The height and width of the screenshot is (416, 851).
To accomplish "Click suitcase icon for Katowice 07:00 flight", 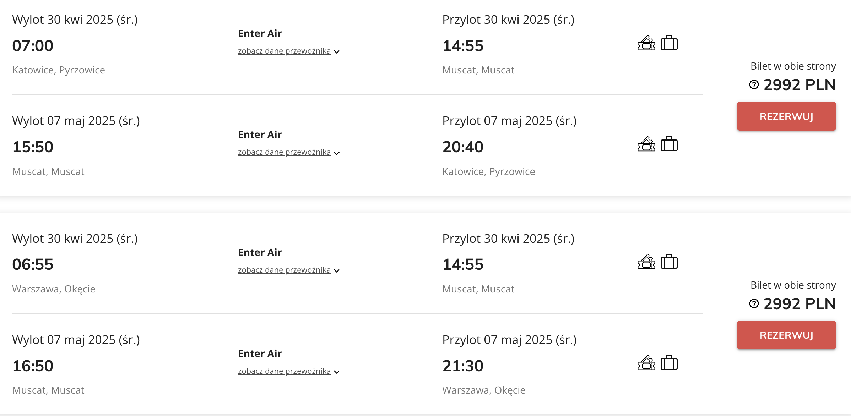I will point(669,43).
